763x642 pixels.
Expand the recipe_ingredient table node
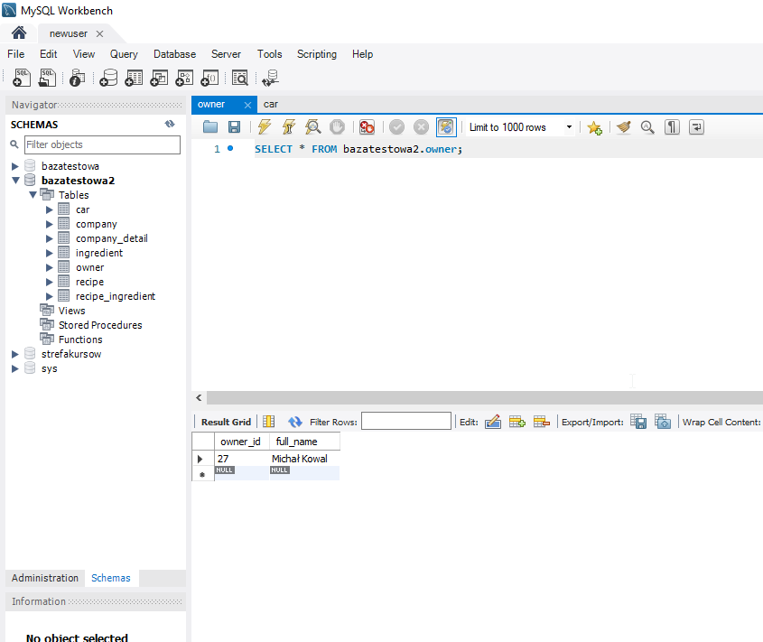point(49,296)
